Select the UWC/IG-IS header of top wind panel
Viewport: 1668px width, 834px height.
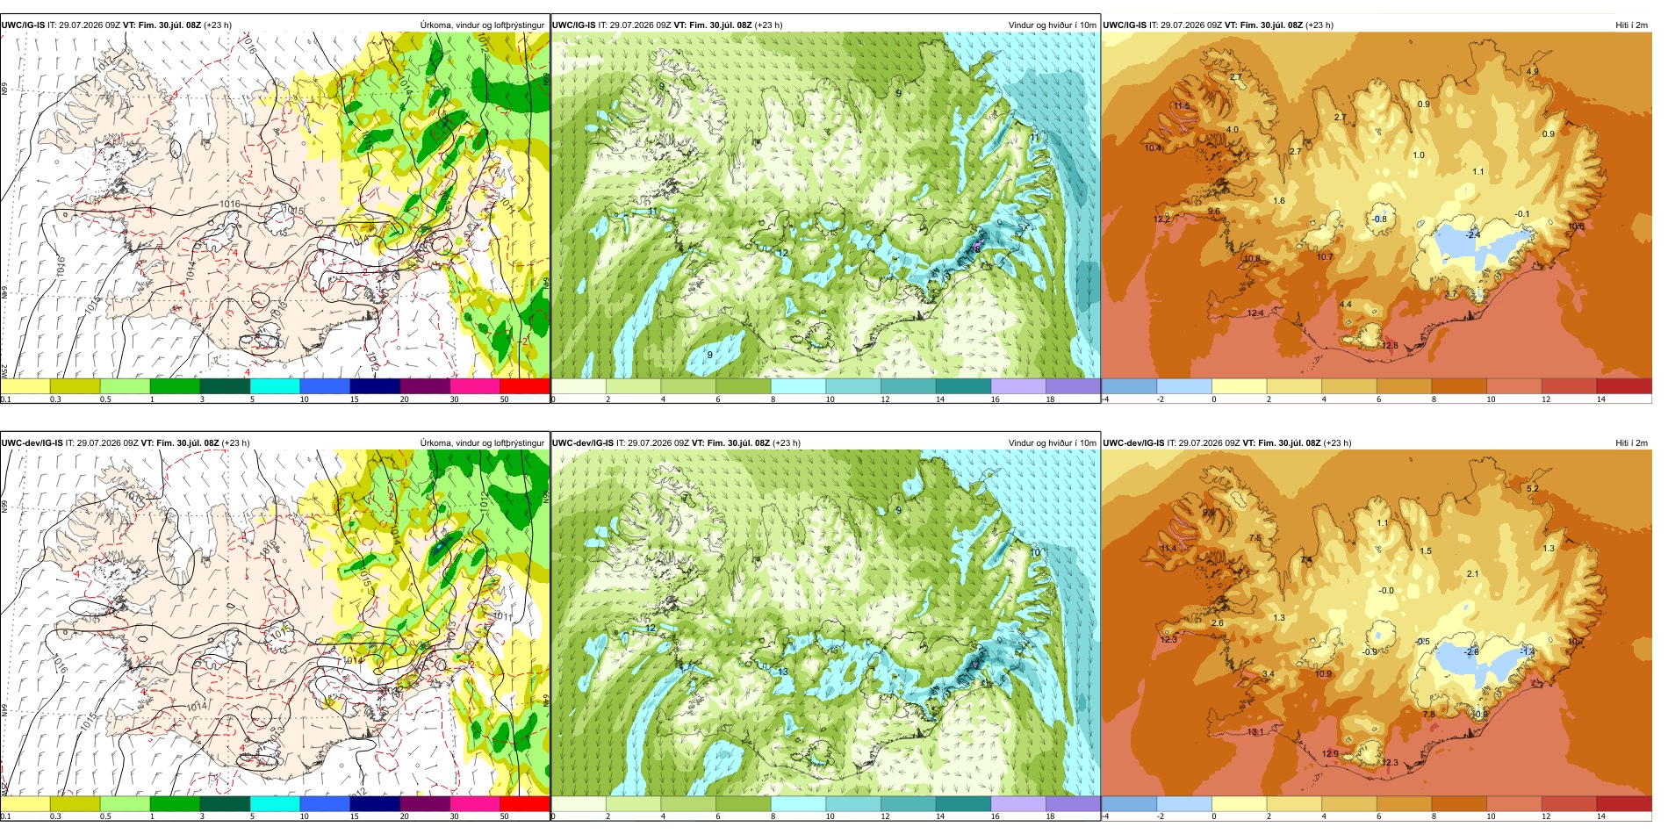pos(574,25)
